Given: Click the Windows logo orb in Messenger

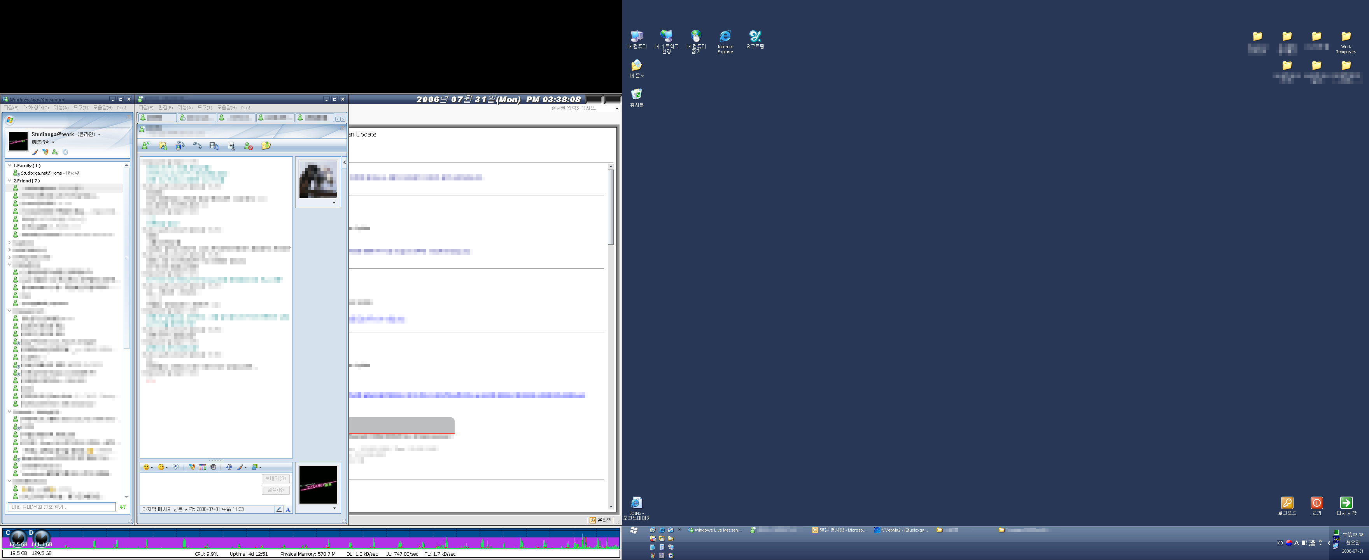Looking at the screenshot, I should pos(10,120).
